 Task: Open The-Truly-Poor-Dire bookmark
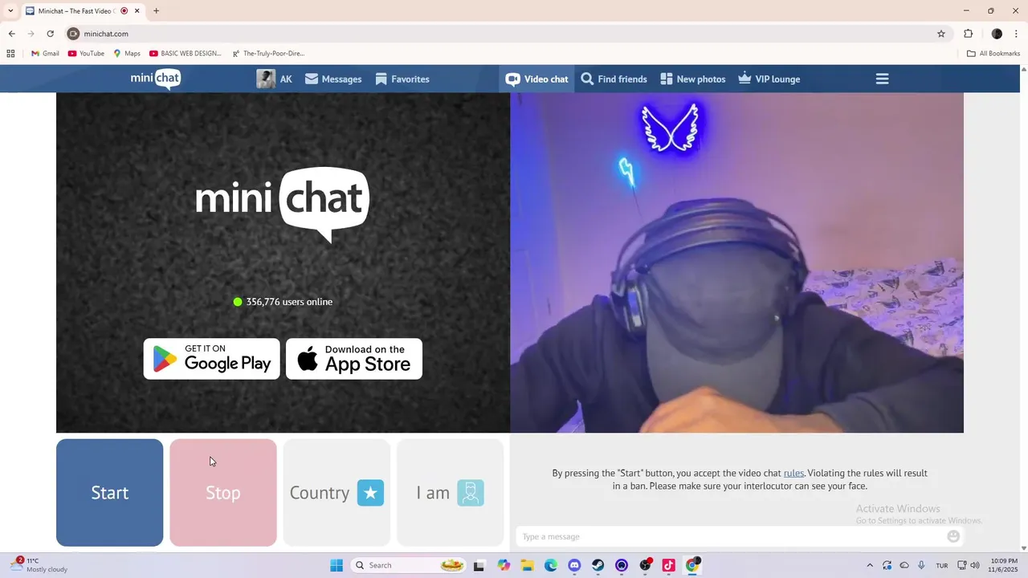tap(268, 54)
